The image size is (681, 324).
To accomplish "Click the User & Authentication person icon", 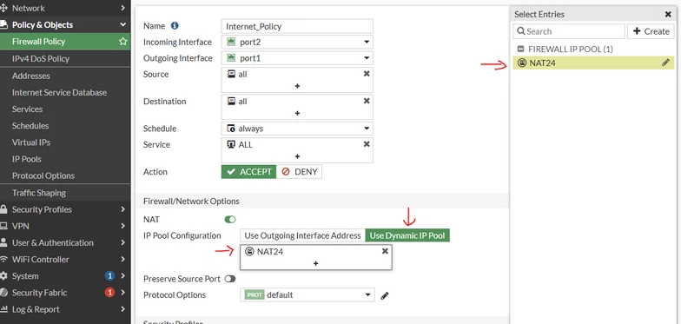I will 3,242.
